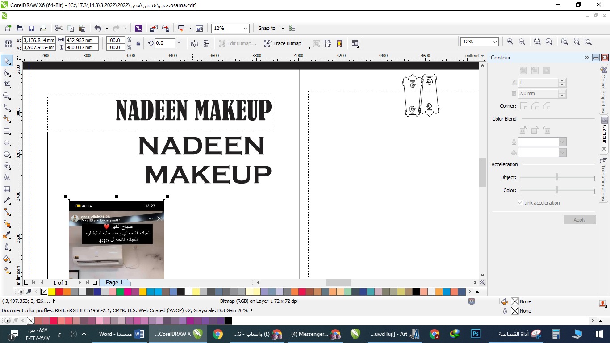Click the Import icon in the toolbar
Viewport: 610px width, 343px height.
tap(154, 28)
